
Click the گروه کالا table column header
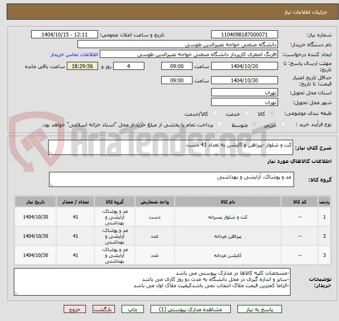[x=114, y=202]
